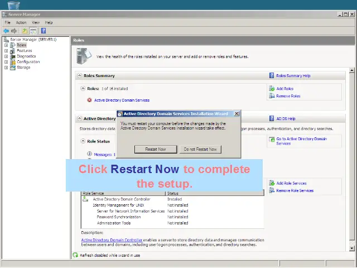Click the Features node icon in the tree
The image size is (357, 268).
tap(13, 51)
